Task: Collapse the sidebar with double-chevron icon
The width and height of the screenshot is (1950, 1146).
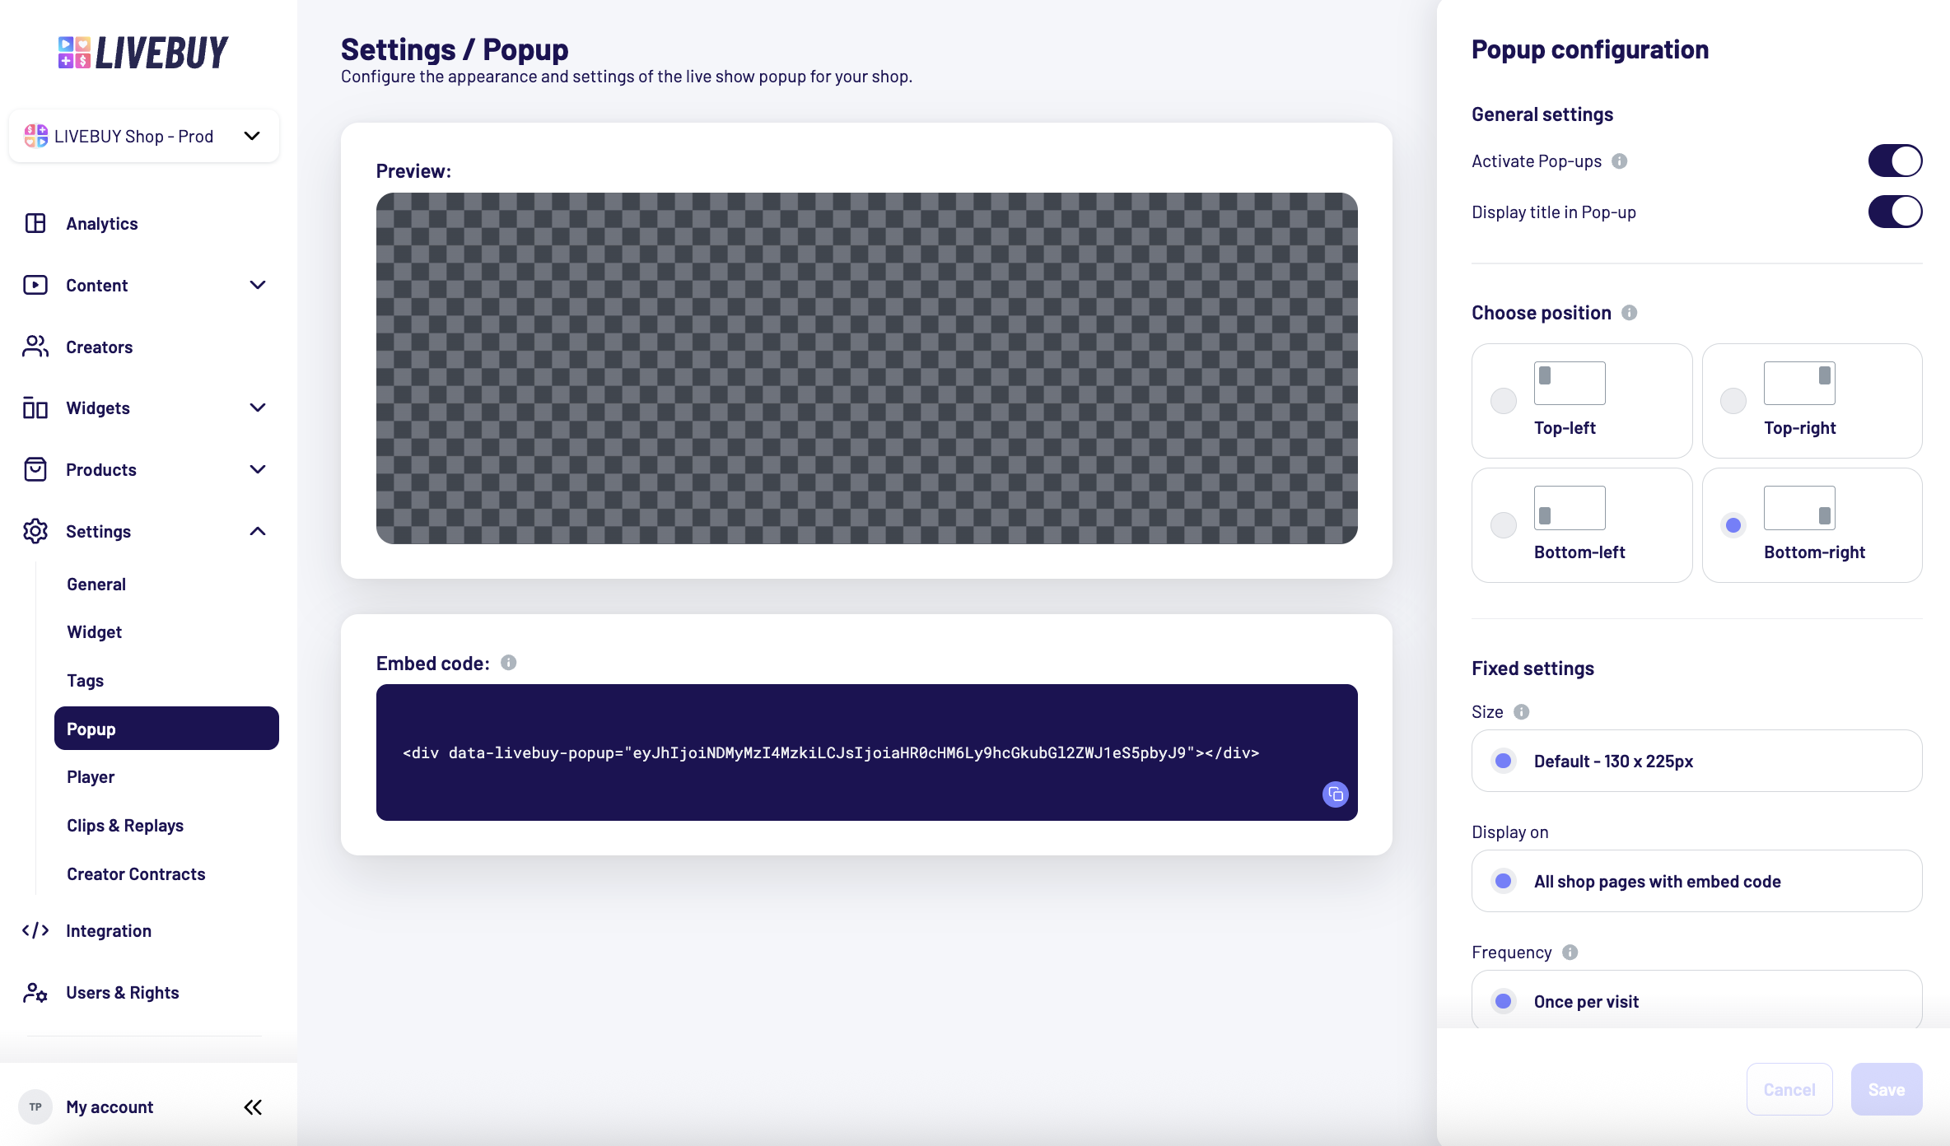Action: point(253,1106)
